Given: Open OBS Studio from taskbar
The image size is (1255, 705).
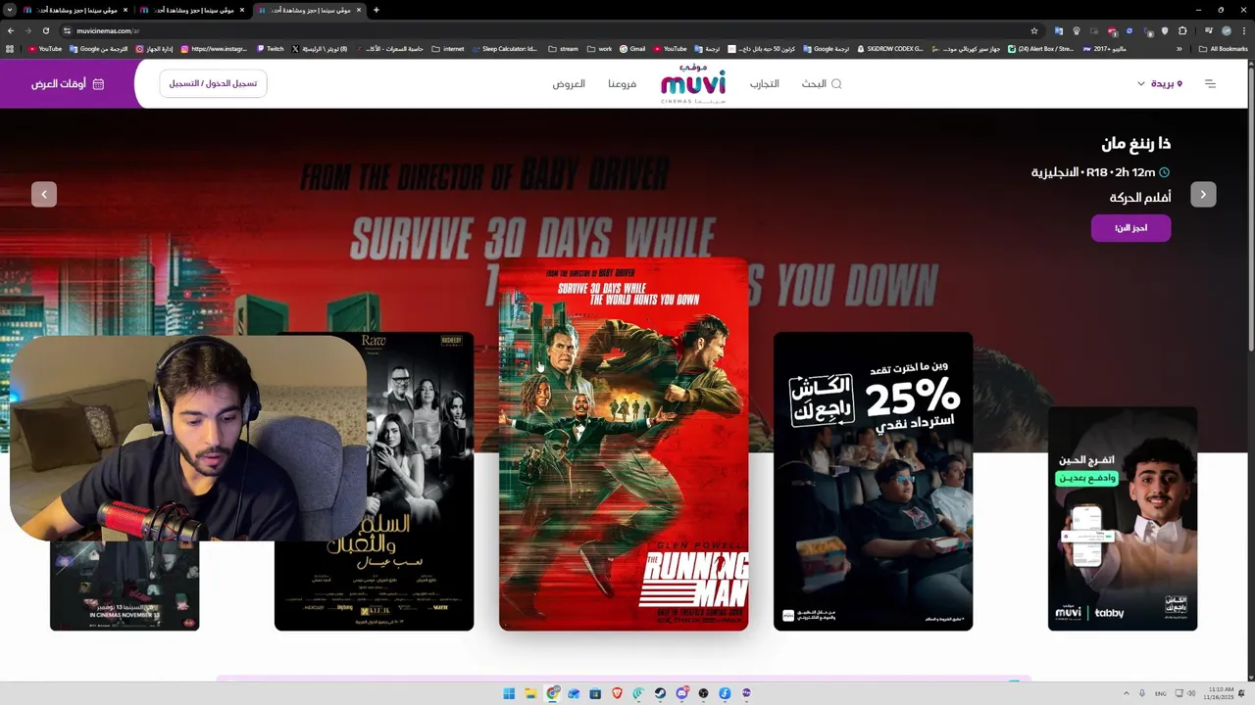Looking at the screenshot, I should [x=703, y=693].
